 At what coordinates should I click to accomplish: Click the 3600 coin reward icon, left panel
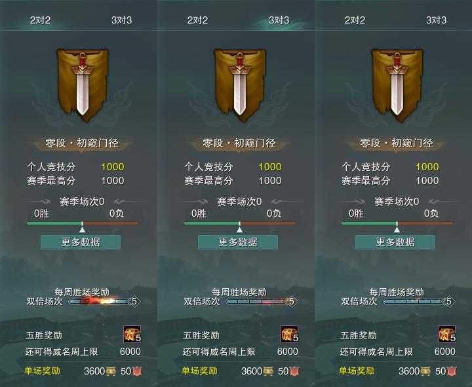point(111,371)
